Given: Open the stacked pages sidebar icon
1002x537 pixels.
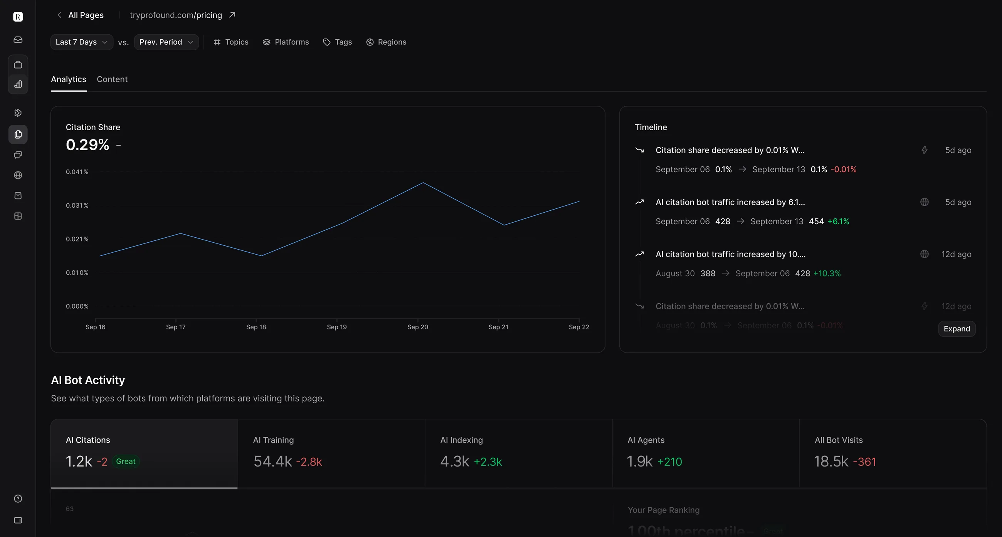Looking at the screenshot, I should (x=18, y=134).
